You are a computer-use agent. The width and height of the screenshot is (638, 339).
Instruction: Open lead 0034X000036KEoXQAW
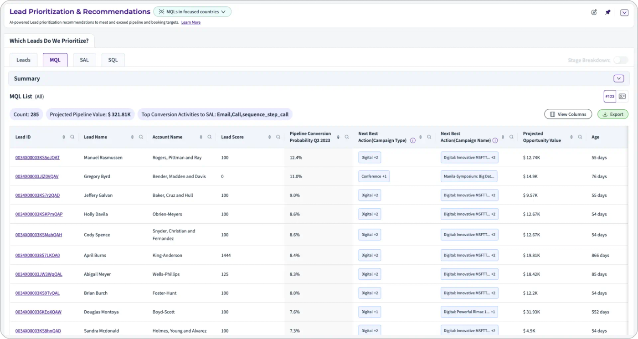tap(38, 312)
